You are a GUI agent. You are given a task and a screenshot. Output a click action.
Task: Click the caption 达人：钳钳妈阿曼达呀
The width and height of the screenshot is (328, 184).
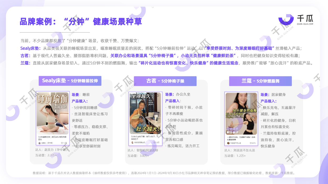143,150
